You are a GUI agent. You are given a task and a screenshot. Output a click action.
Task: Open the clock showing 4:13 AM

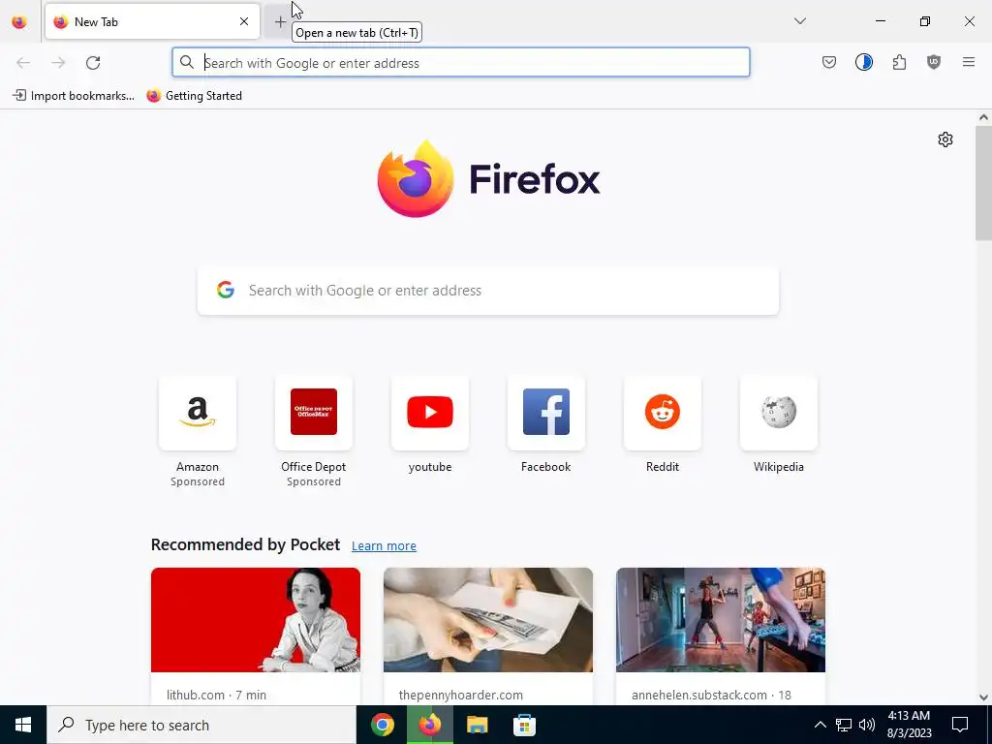coord(909,725)
